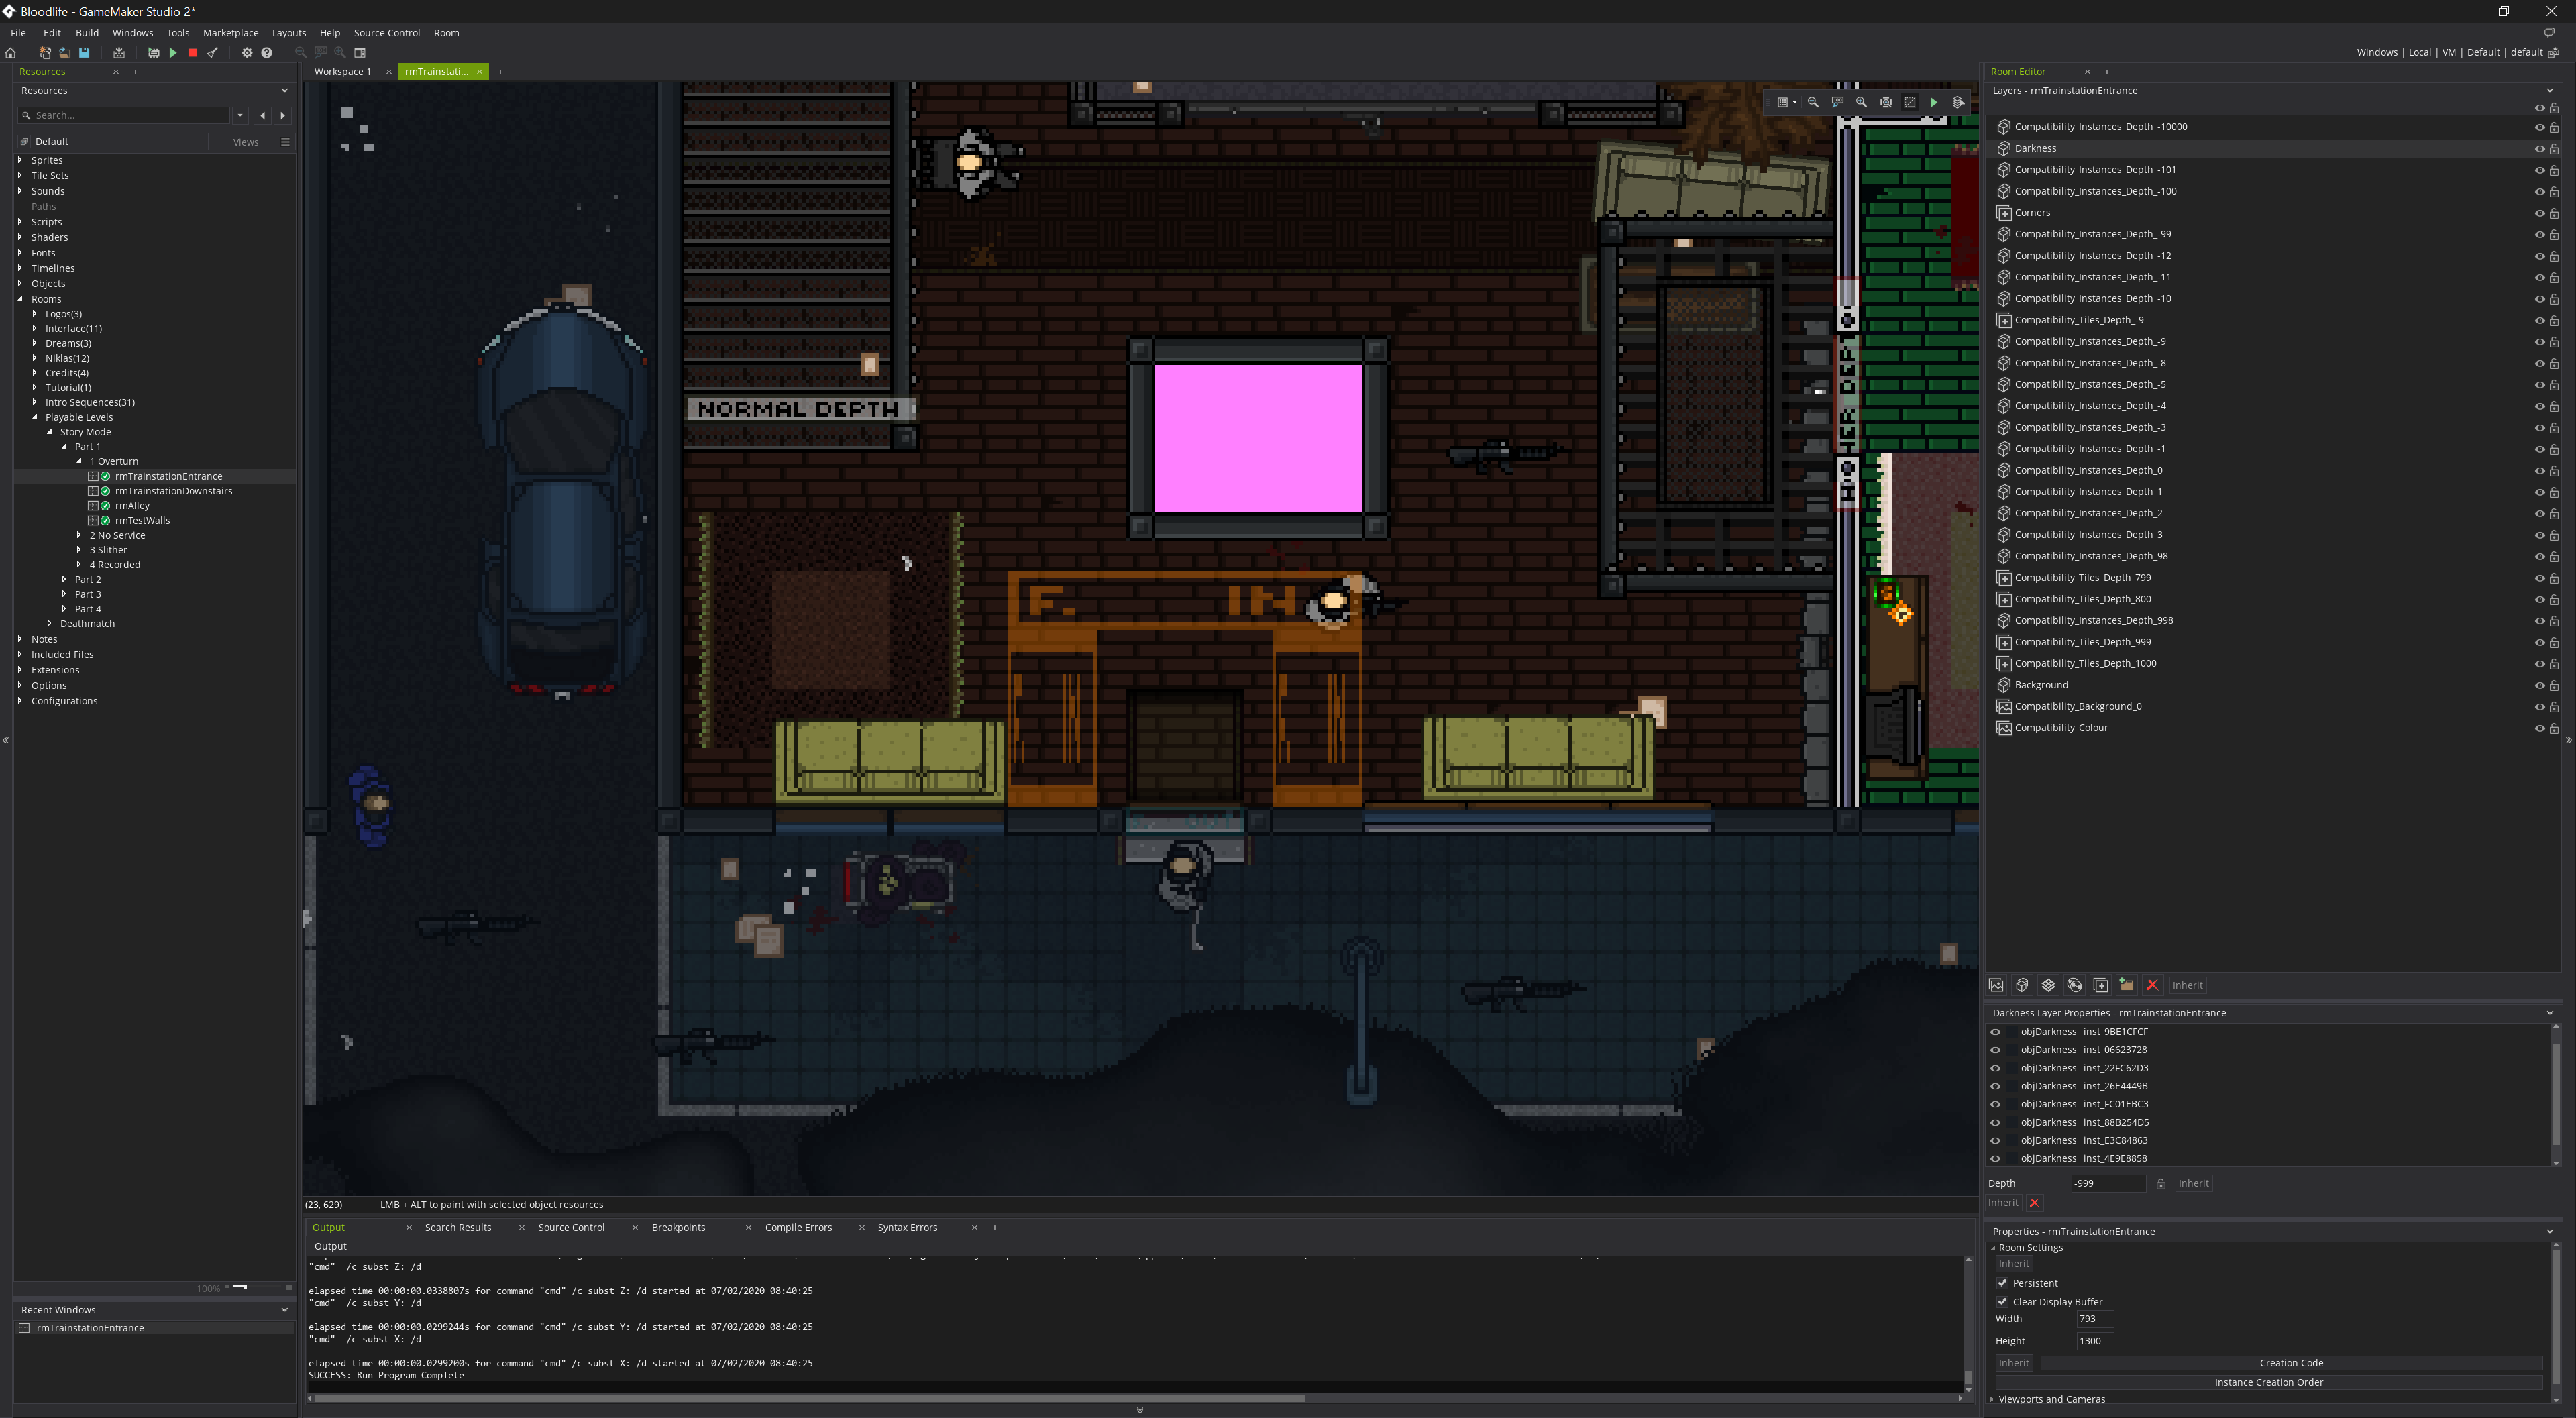The width and height of the screenshot is (2576, 1418).
Task: Click Syntax Errors tab in output panel
Action: point(906,1226)
